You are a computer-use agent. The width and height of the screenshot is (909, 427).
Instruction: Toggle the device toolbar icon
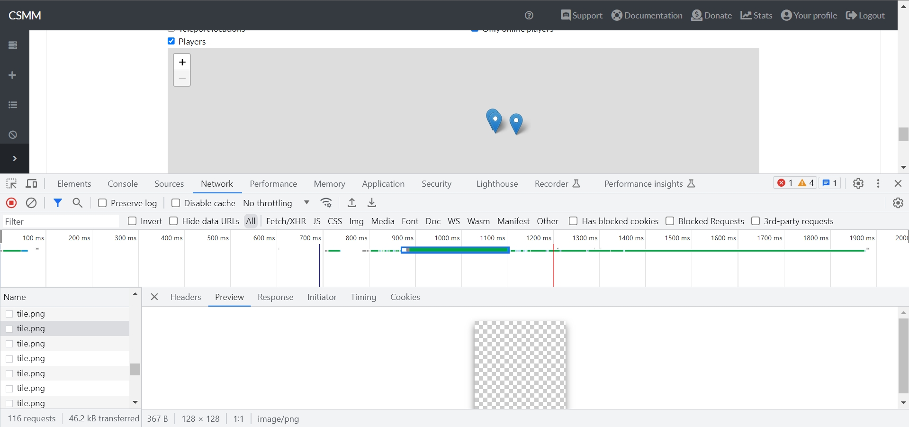pyautogui.click(x=32, y=184)
